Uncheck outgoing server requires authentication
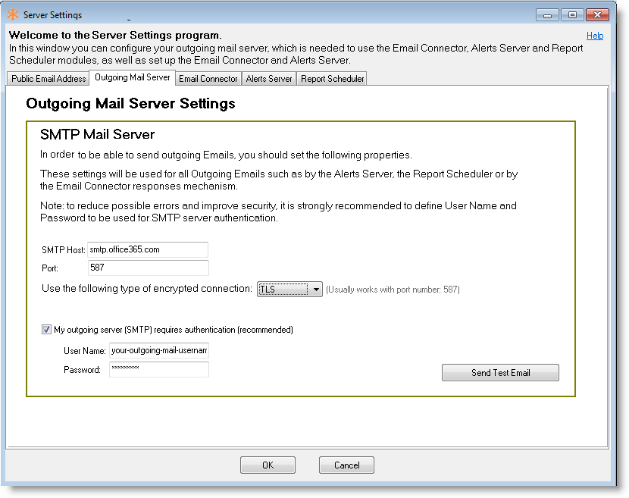The width and height of the screenshot is (629, 498). point(46,330)
